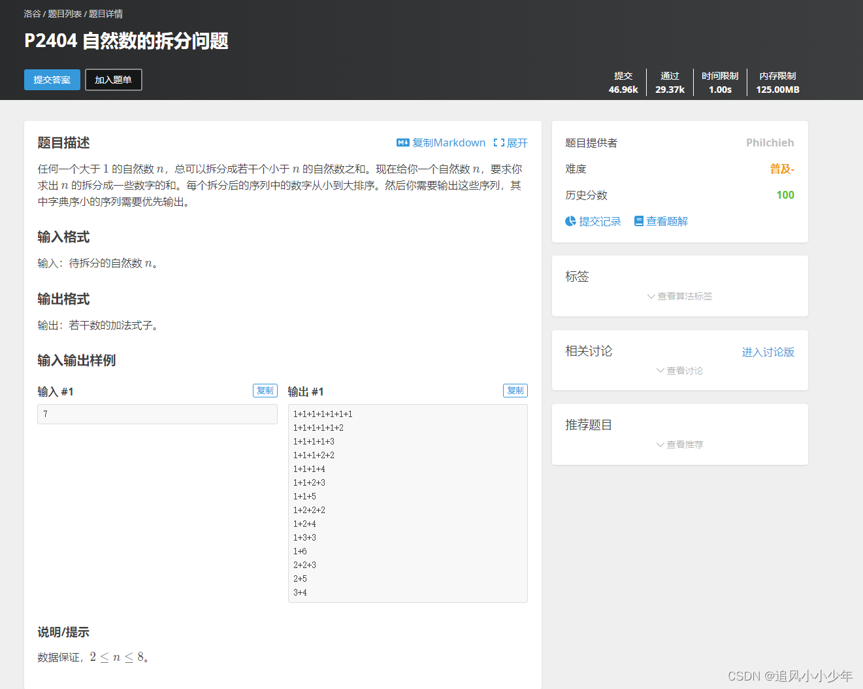Click the Markdown copy icon
This screenshot has height=689, width=863.
(402, 143)
